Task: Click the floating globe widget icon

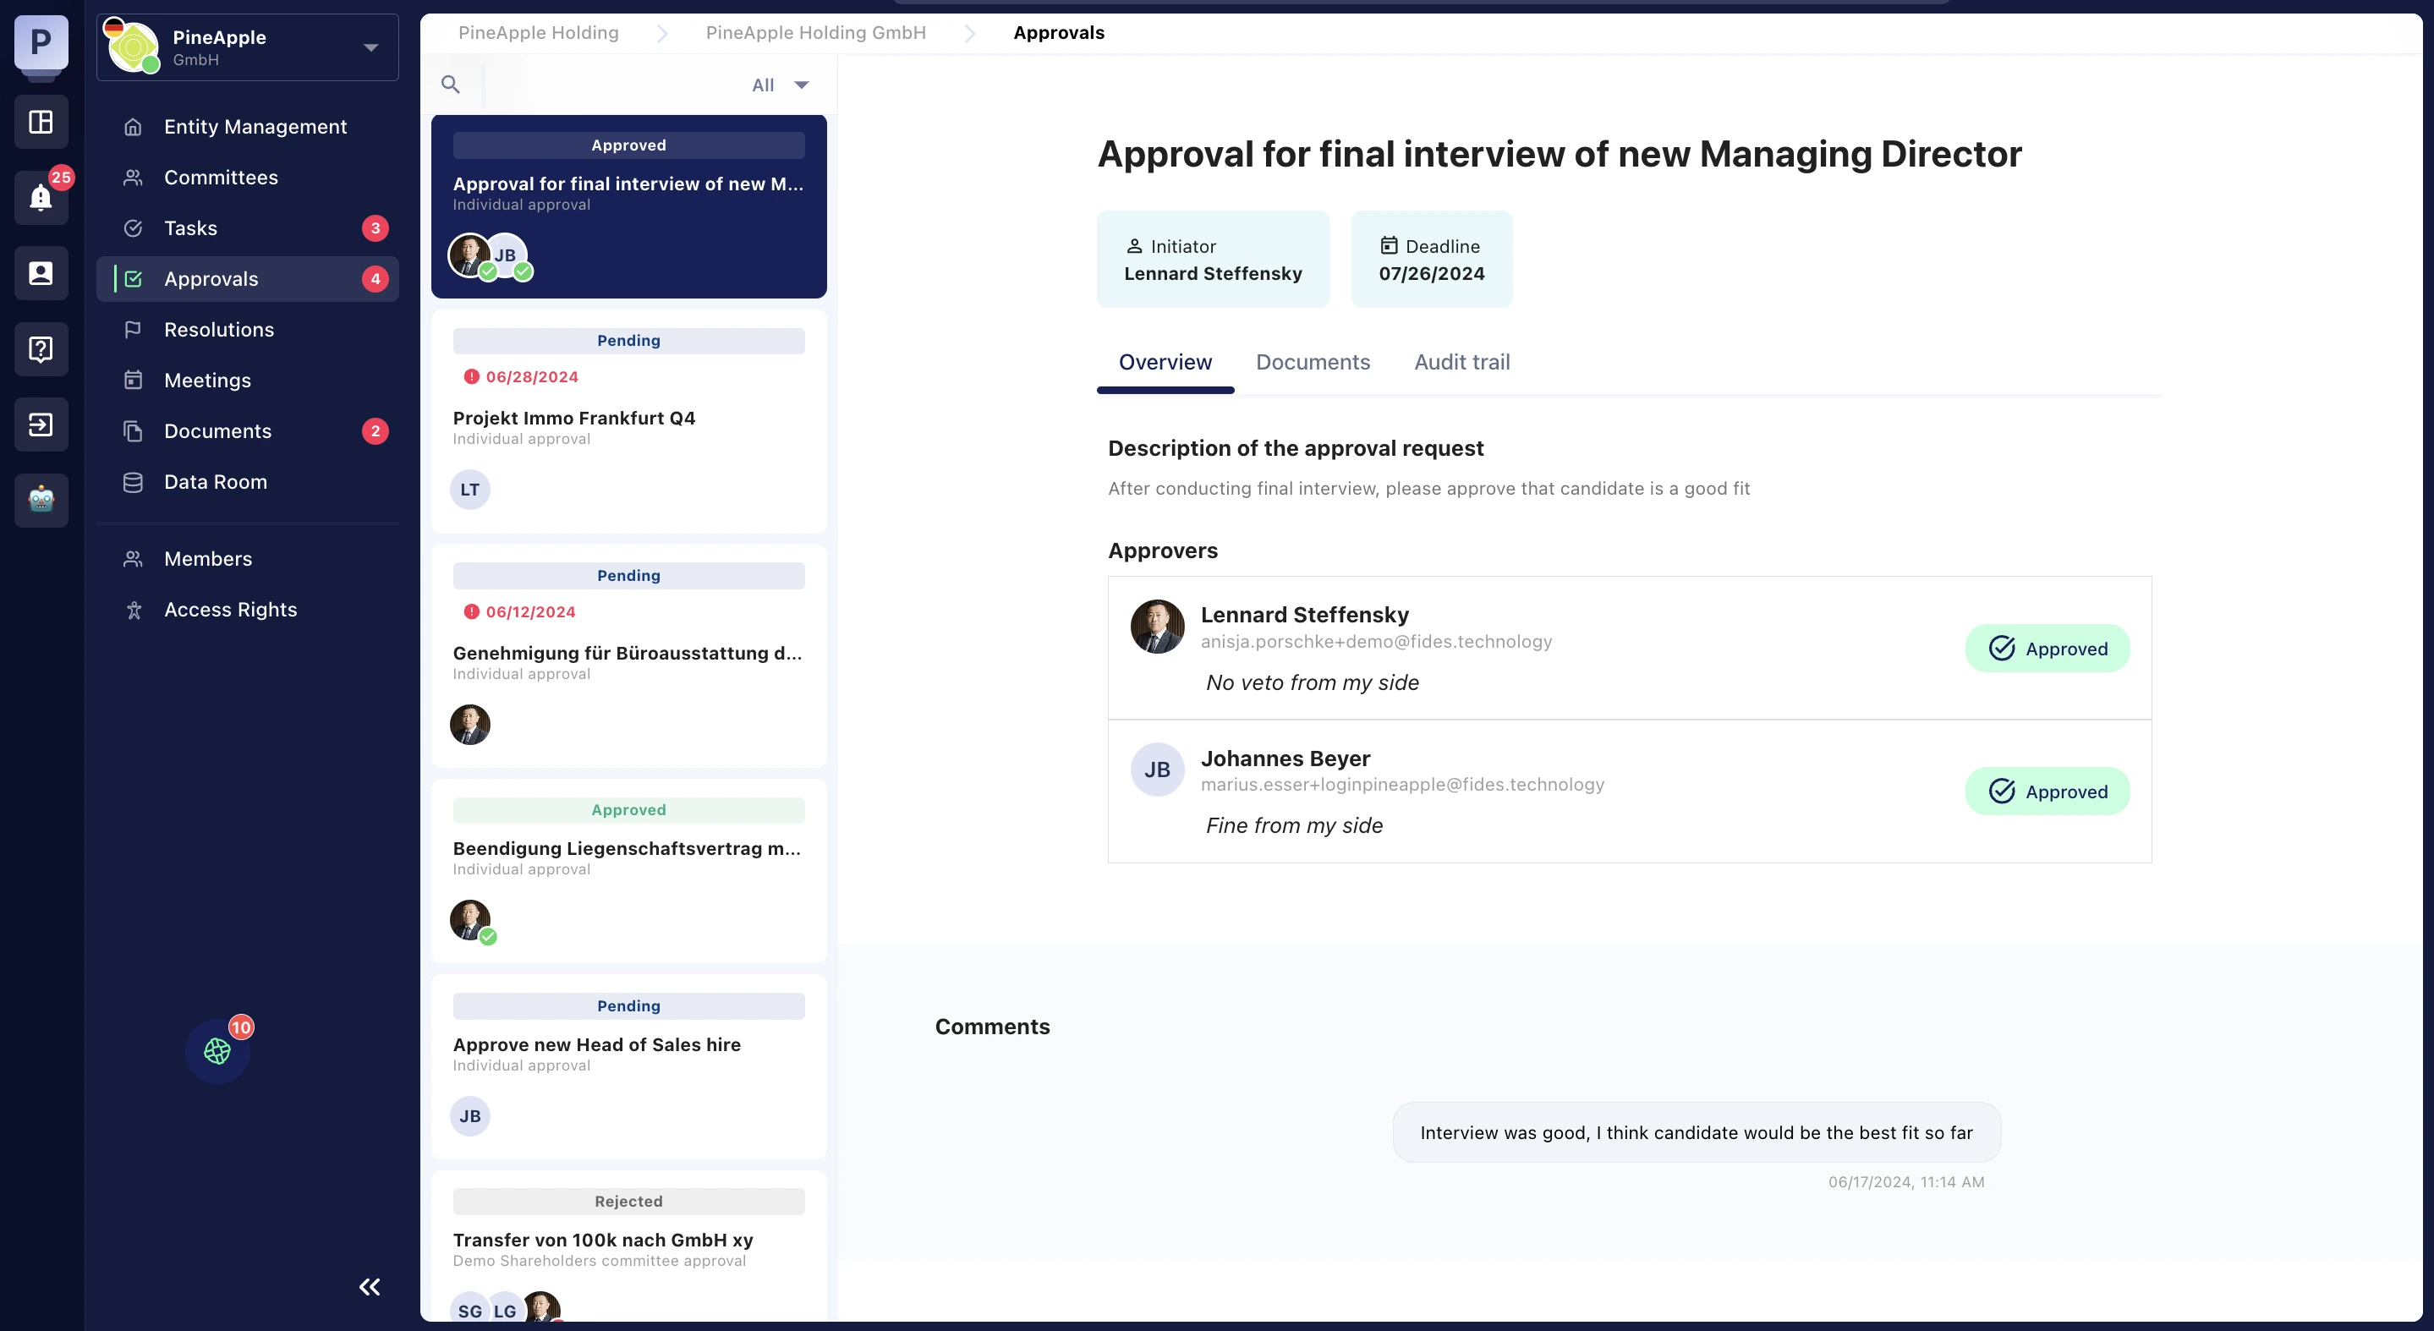Action: point(217,1050)
